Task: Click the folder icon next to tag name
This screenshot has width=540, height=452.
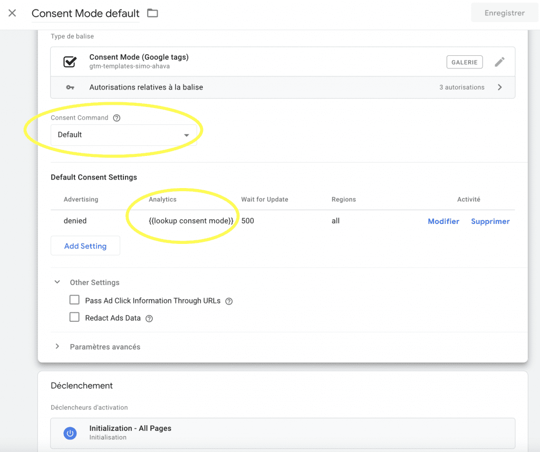Action: click(x=152, y=13)
